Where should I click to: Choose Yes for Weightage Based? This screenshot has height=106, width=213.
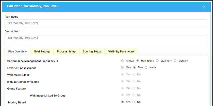pyautogui.click(x=123, y=75)
